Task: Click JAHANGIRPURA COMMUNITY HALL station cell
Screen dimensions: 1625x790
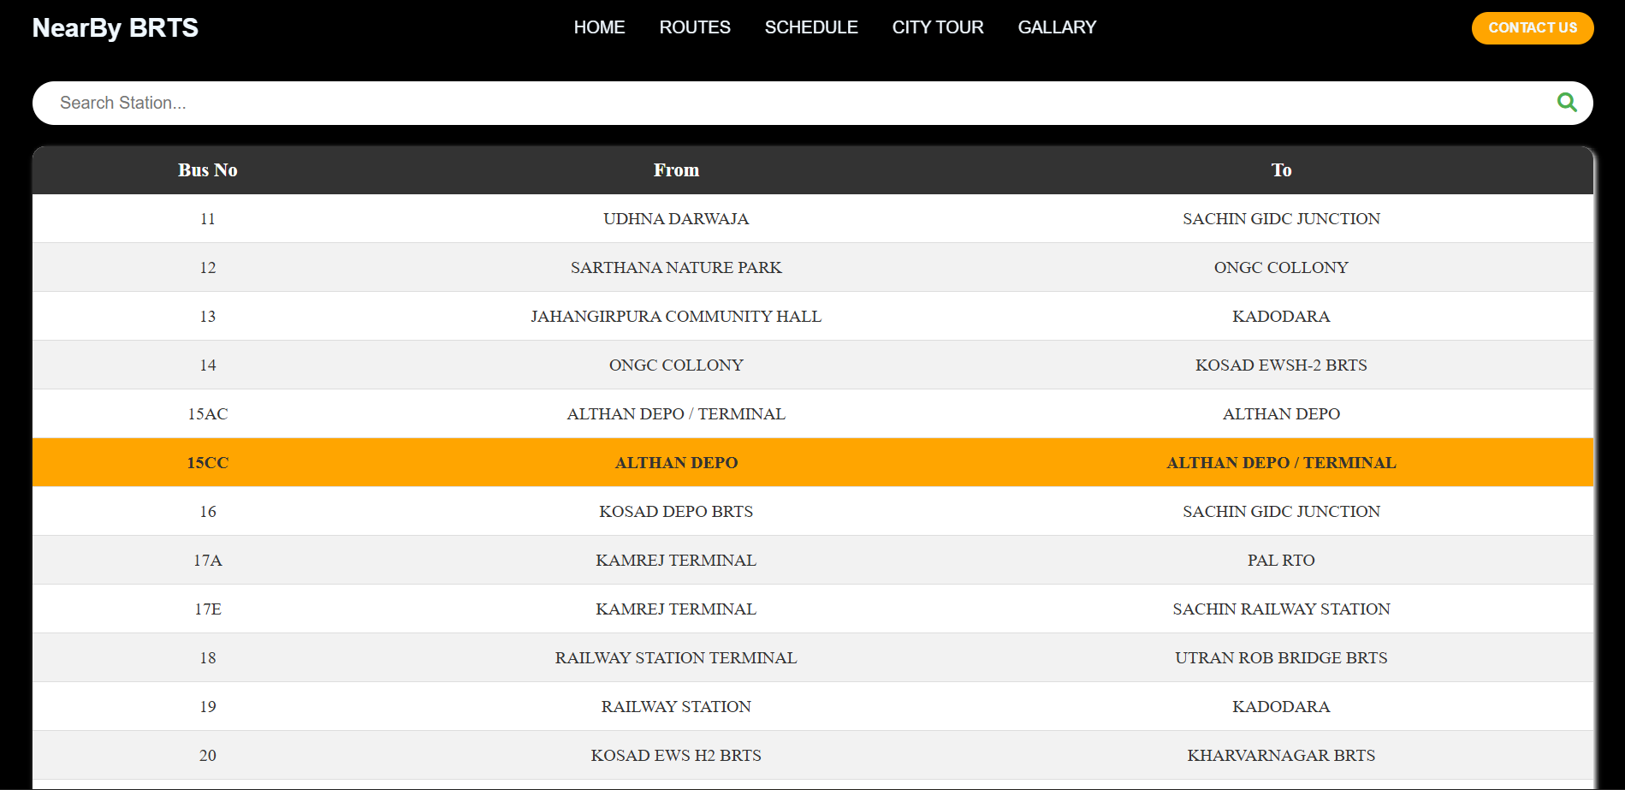Action: [x=676, y=317]
